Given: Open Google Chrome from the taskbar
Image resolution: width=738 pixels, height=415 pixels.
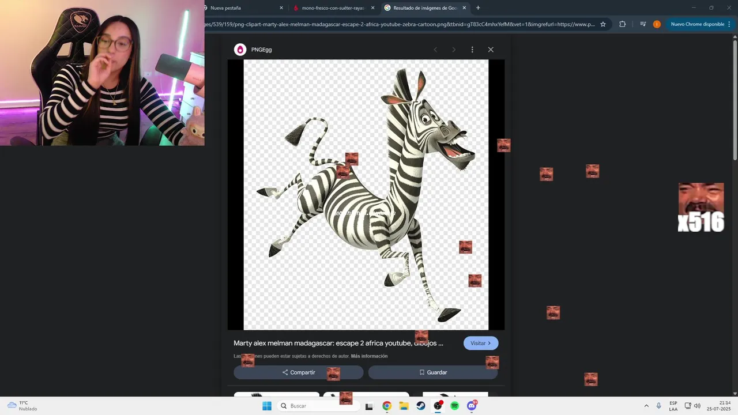Looking at the screenshot, I should [387, 406].
